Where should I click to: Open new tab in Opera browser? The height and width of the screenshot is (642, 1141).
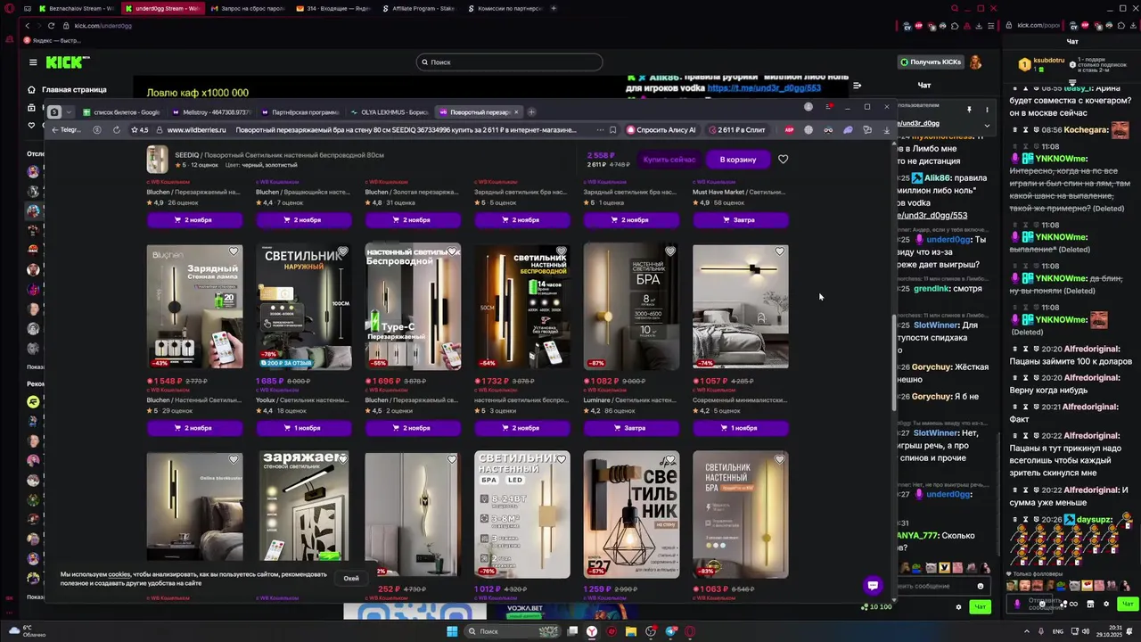click(x=554, y=8)
